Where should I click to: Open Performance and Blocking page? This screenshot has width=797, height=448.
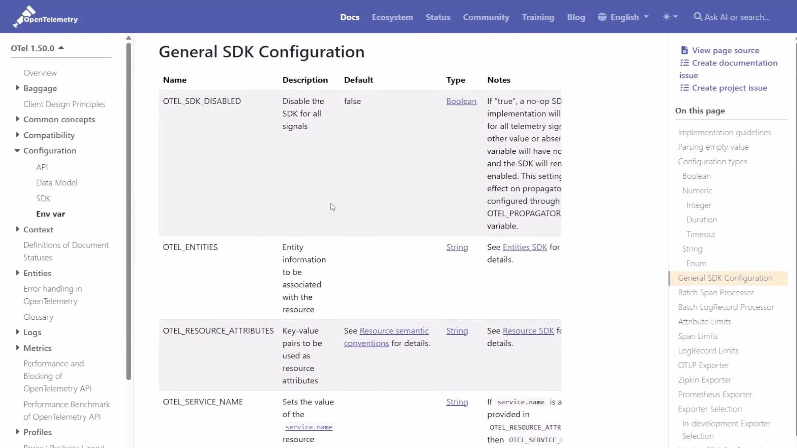click(x=57, y=376)
